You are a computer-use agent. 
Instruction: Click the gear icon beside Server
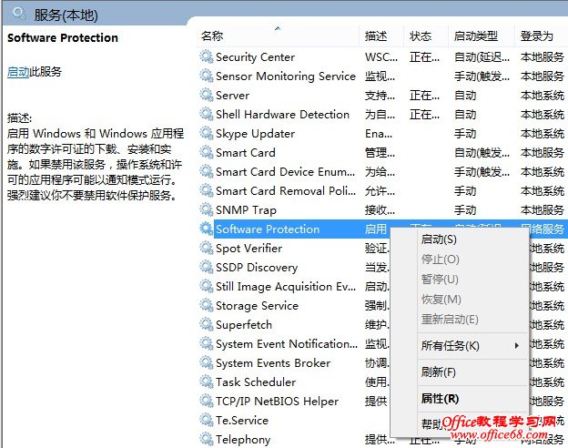click(x=206, y=96)
